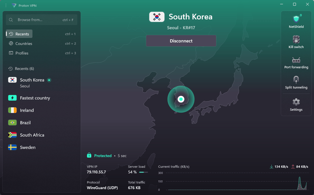Screen dimensions: 314x195
Task: Click the WireGuard (UDP) protocol text
Action: point(102,188)
